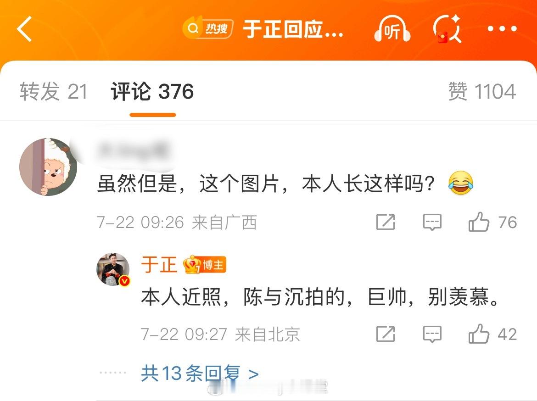View the sheep cartoon avatar profile

pos(48,167)
